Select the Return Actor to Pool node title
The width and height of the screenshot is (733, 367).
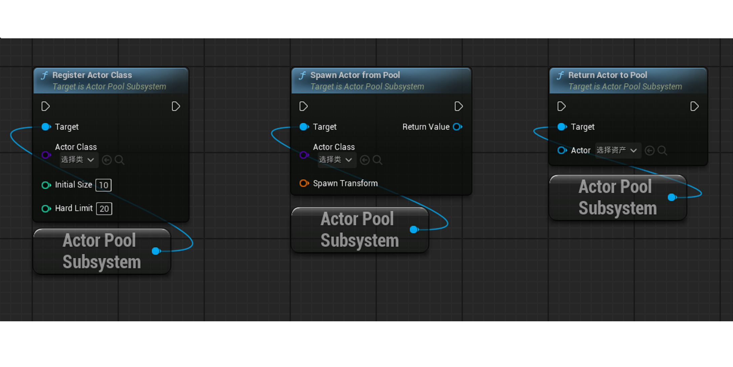tap(608, 75)
